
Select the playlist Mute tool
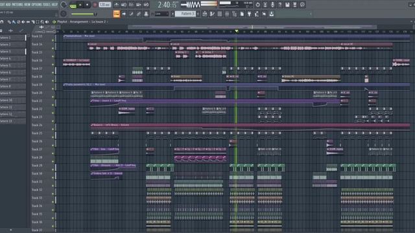click(x=23, y=22)
